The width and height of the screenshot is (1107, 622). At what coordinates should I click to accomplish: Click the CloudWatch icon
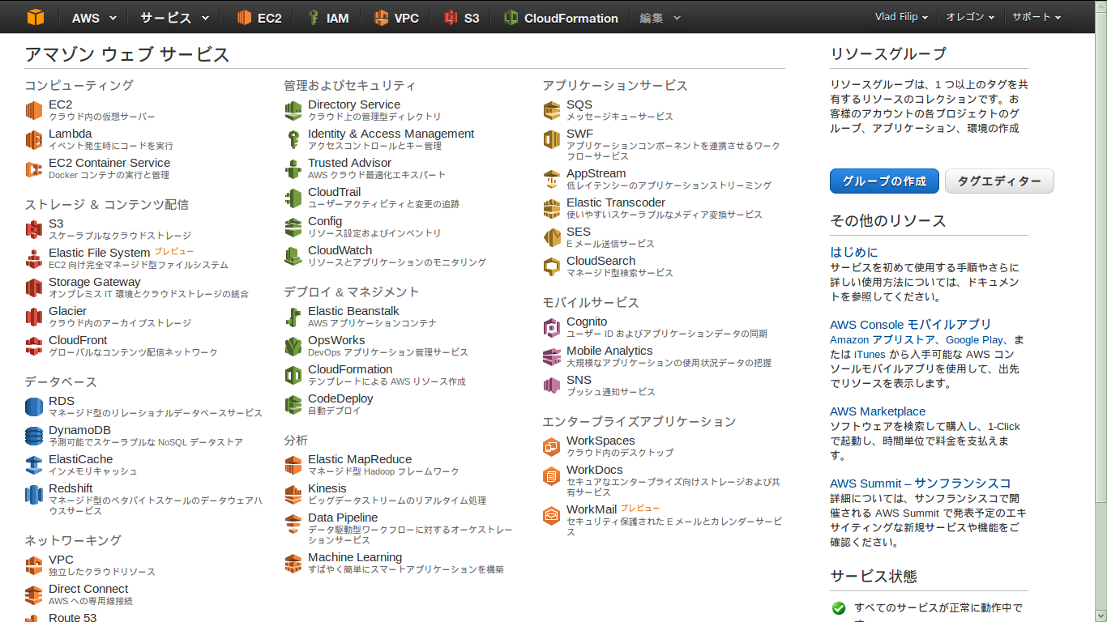[x=293, y=256]
